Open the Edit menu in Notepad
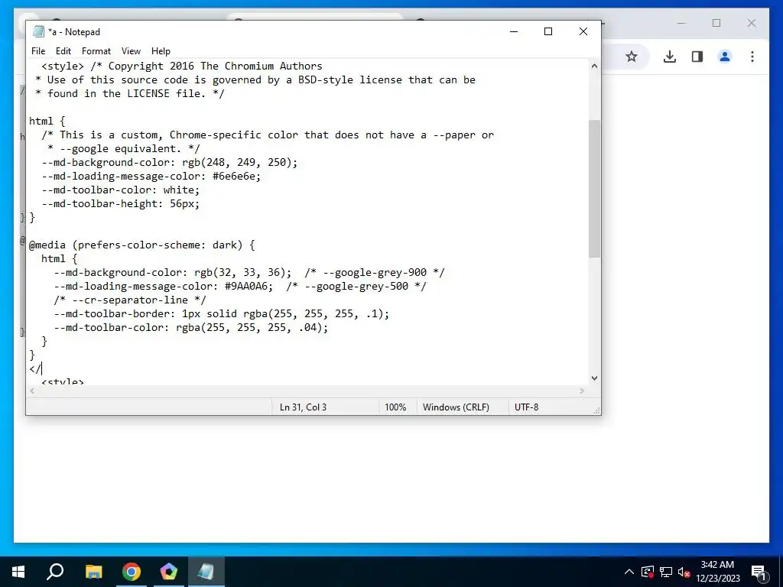 (63, 51)
